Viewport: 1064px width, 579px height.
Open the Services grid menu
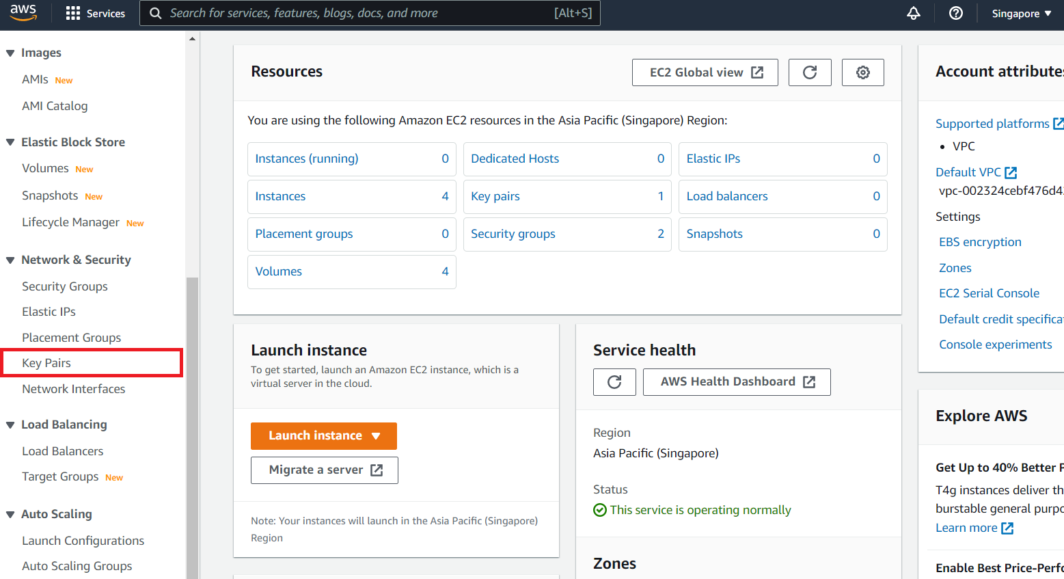point(96,14)
